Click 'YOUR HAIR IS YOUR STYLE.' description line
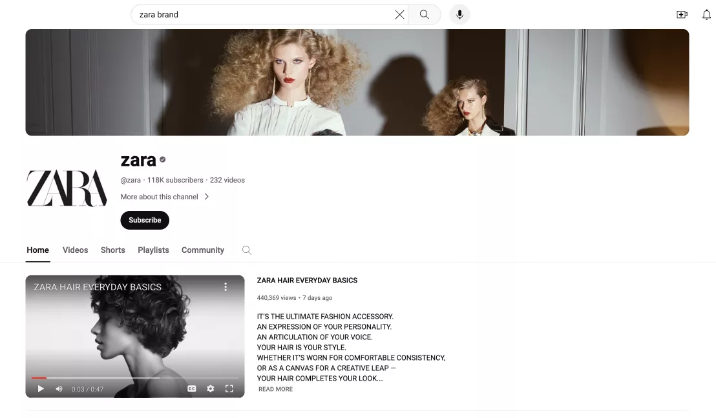 pos(301,347)
